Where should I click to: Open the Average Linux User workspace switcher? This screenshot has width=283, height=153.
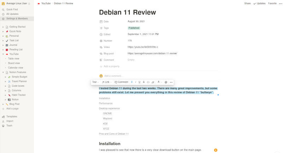tap(16, 4)
